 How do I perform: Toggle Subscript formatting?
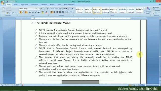pyautogui.click(x=33, y=12)
